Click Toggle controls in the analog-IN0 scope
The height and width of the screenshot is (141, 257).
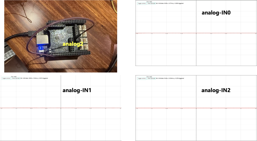[x=141, y=3]
